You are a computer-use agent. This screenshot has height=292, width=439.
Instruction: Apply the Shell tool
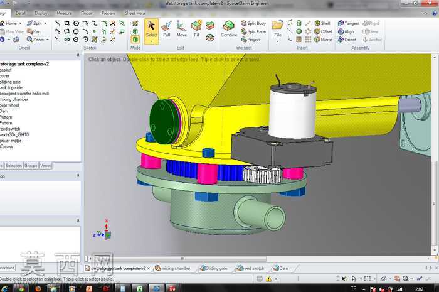pos(322,23)
